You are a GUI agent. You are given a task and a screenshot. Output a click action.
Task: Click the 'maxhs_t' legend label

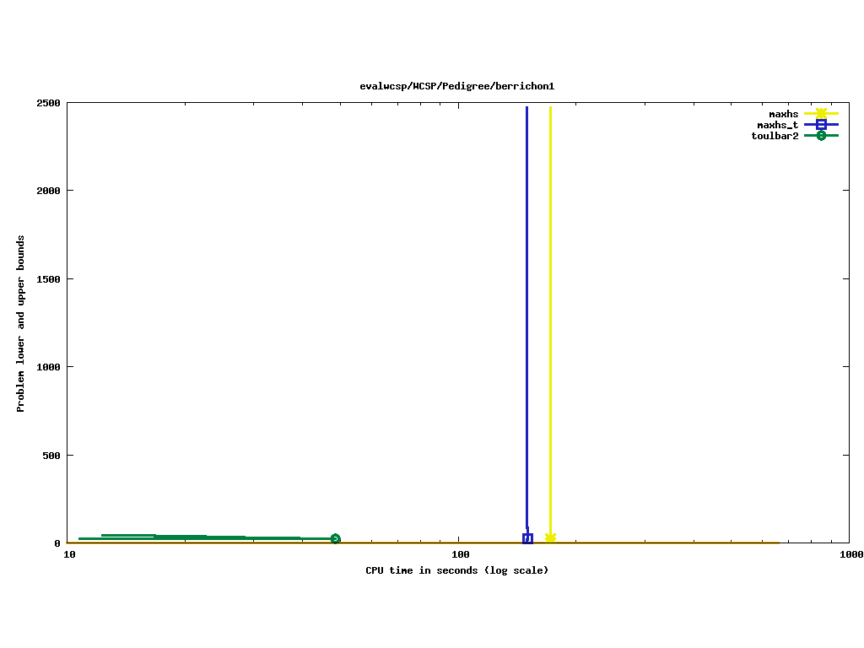[777, 125]
